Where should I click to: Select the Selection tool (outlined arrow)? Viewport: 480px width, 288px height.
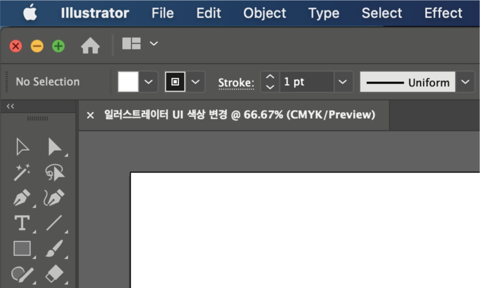coord(22,147)
